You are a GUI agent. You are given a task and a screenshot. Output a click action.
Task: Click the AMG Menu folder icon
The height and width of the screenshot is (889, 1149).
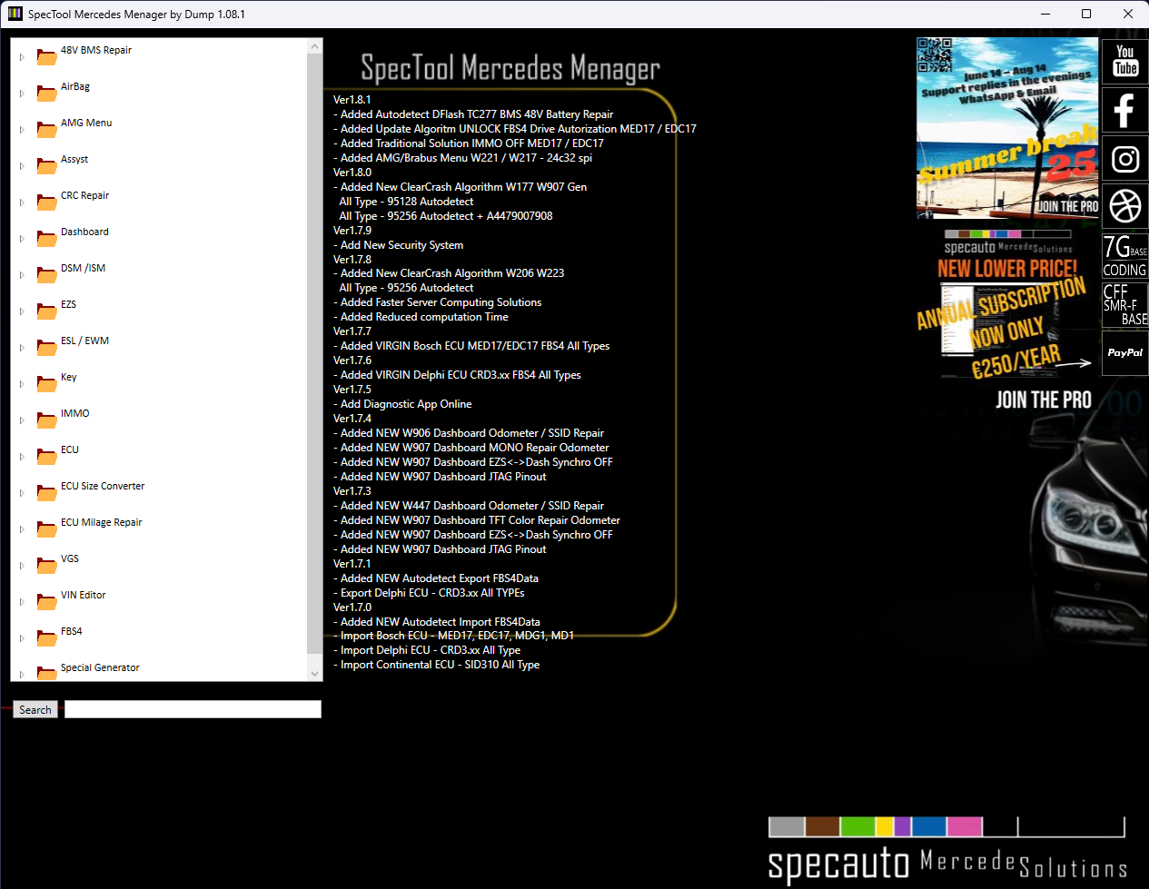pos(46,130)
